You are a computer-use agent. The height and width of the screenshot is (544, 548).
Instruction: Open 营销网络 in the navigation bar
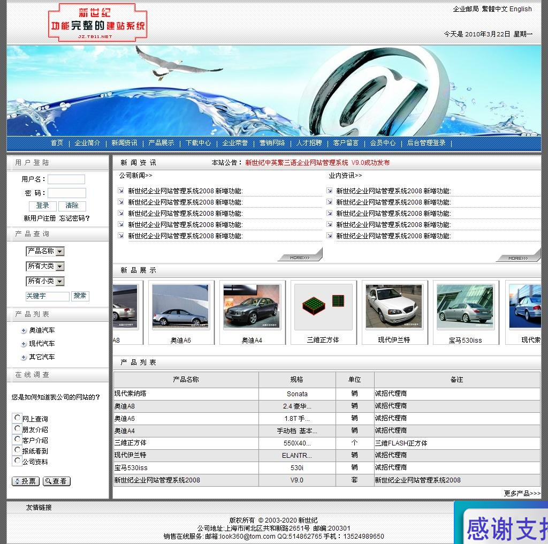point(272,143)
